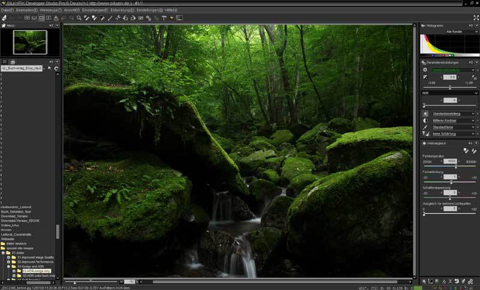Collapse the 01-bonus folder node
The width and height of the screenshot is (480, 290).
[3, 253]
